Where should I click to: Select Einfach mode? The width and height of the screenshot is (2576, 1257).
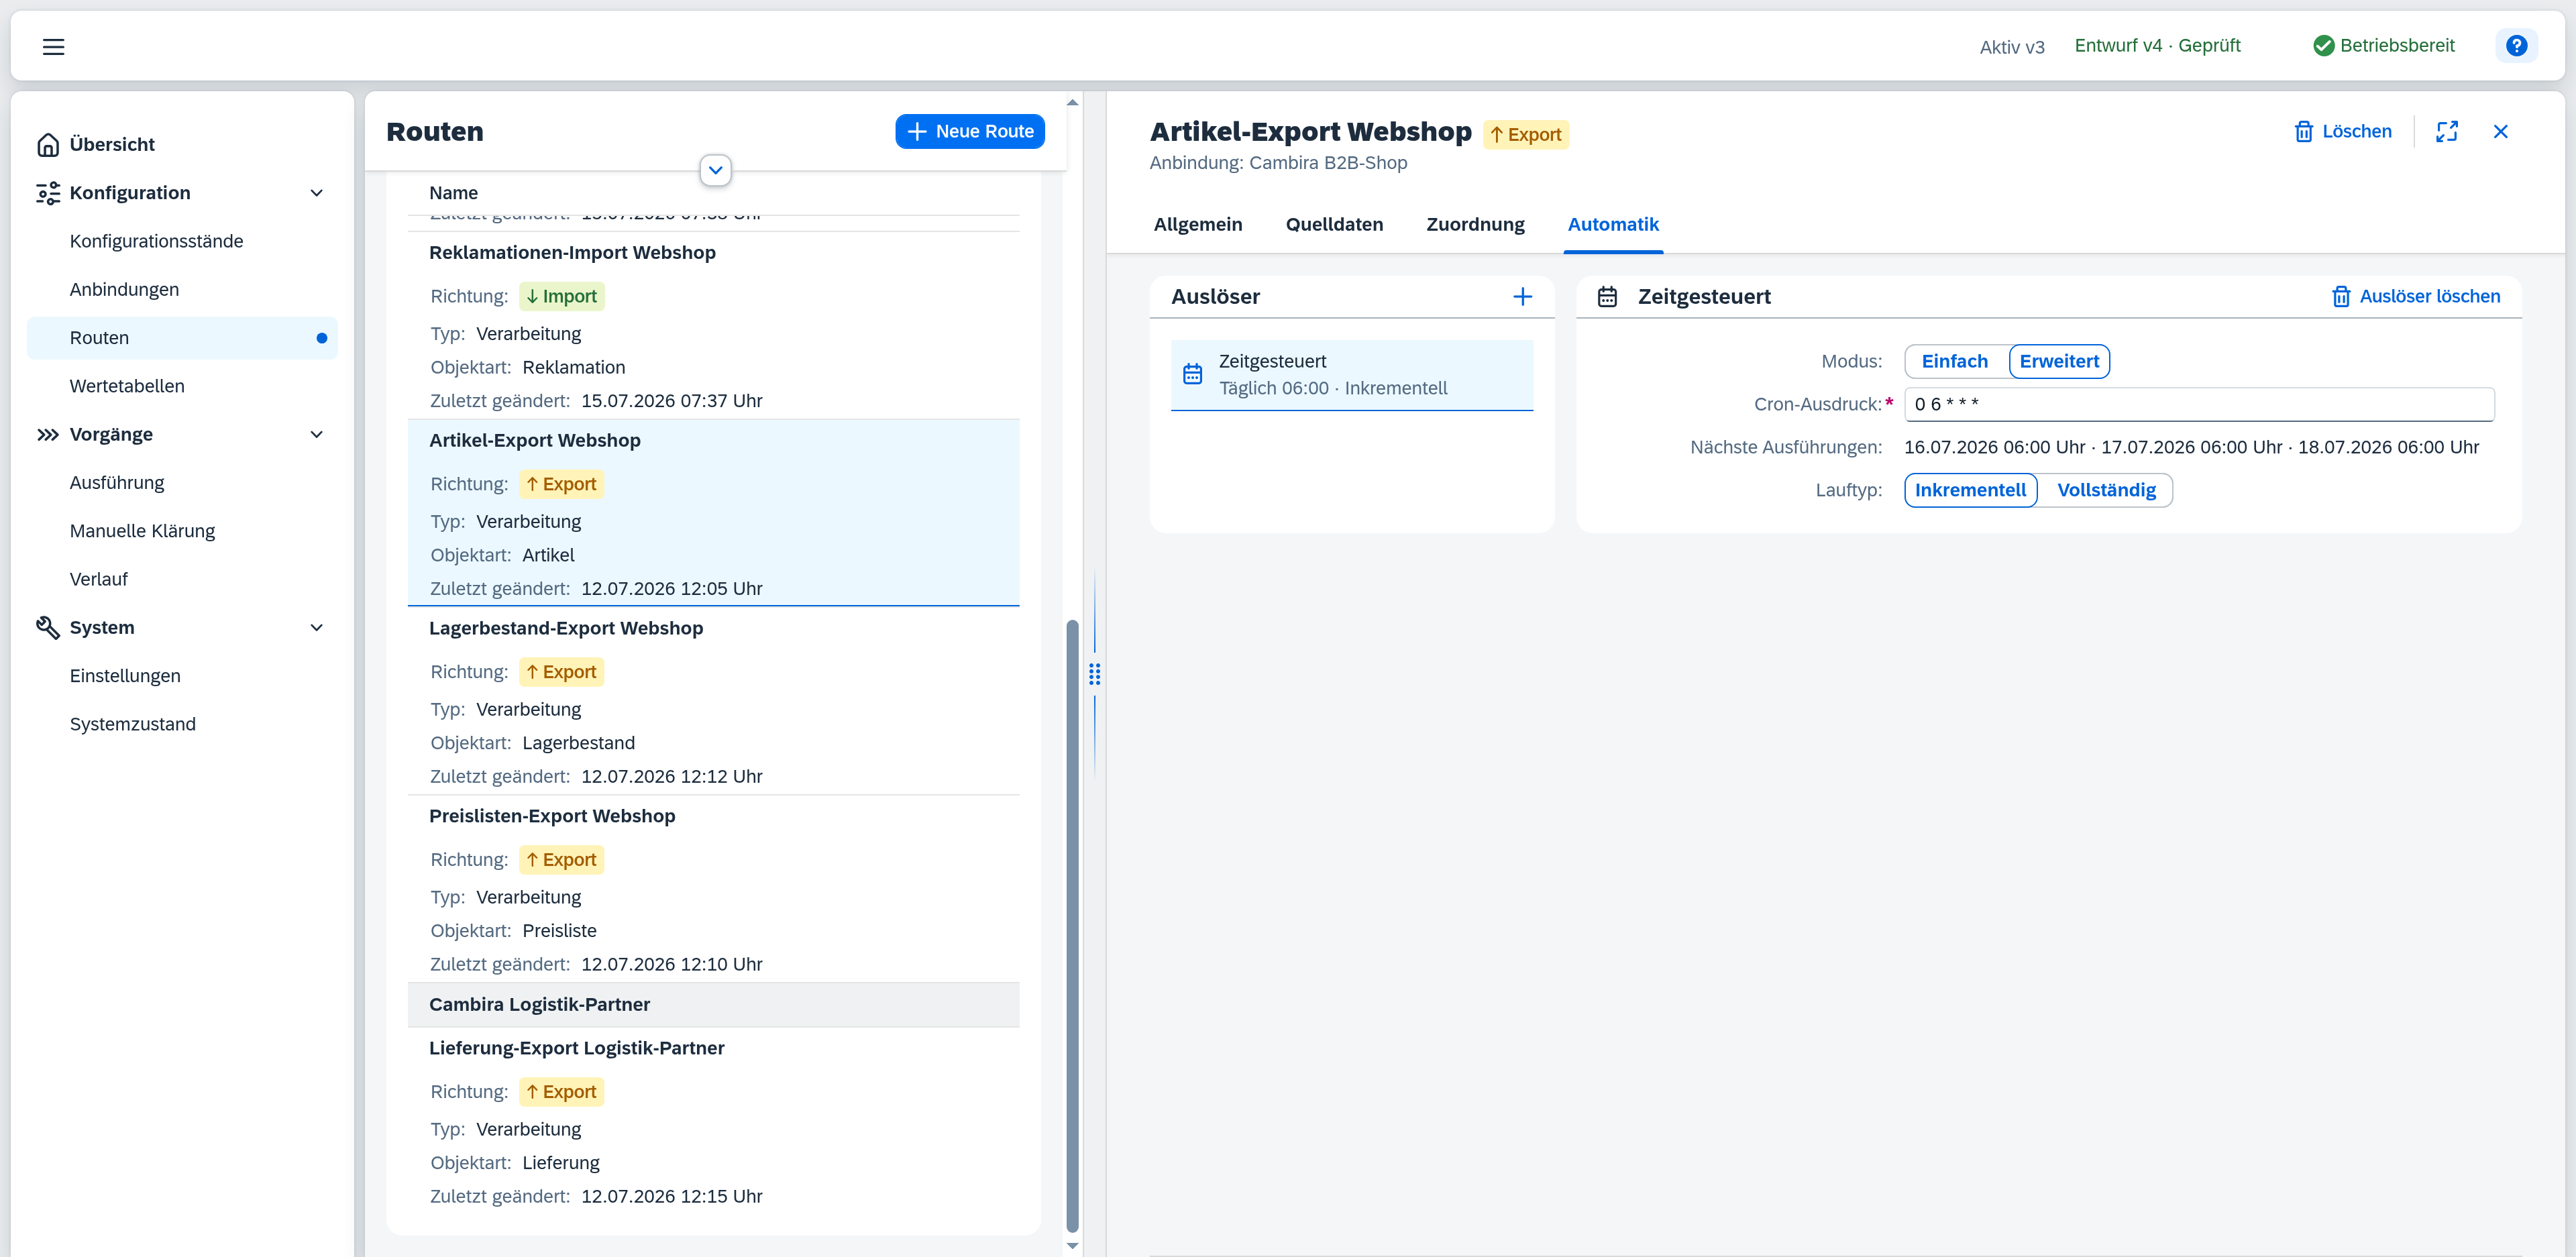tap(1954, 362)
